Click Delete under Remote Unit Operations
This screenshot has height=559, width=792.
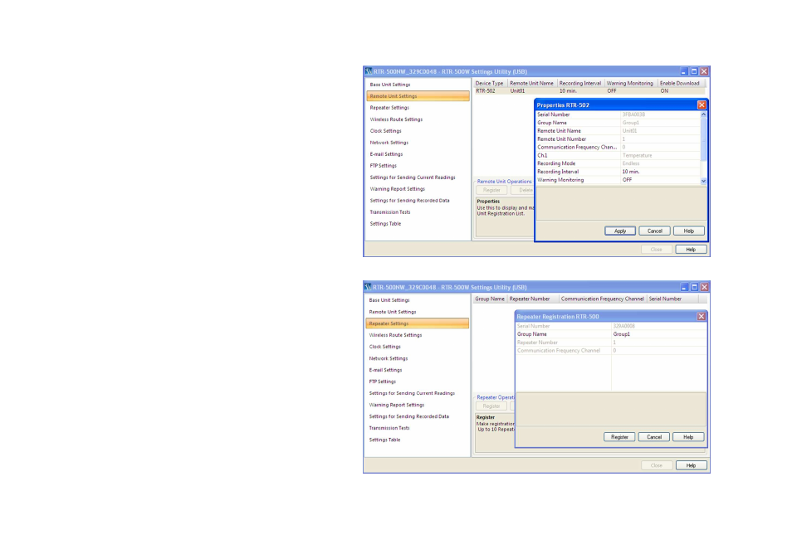click(523, 190)
